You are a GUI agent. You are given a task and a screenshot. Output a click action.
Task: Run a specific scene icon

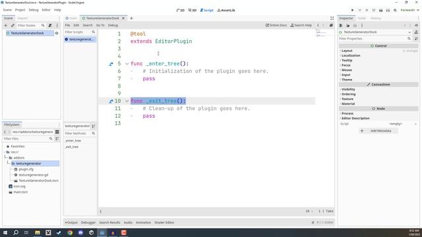(x=388, y=11)
